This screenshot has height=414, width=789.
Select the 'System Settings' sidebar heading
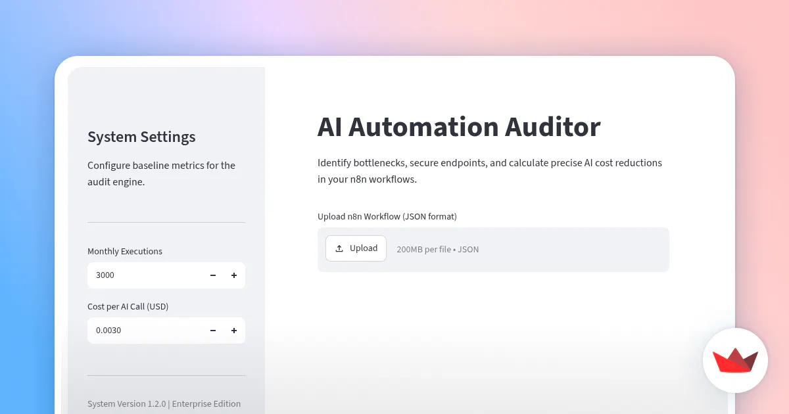141,137
